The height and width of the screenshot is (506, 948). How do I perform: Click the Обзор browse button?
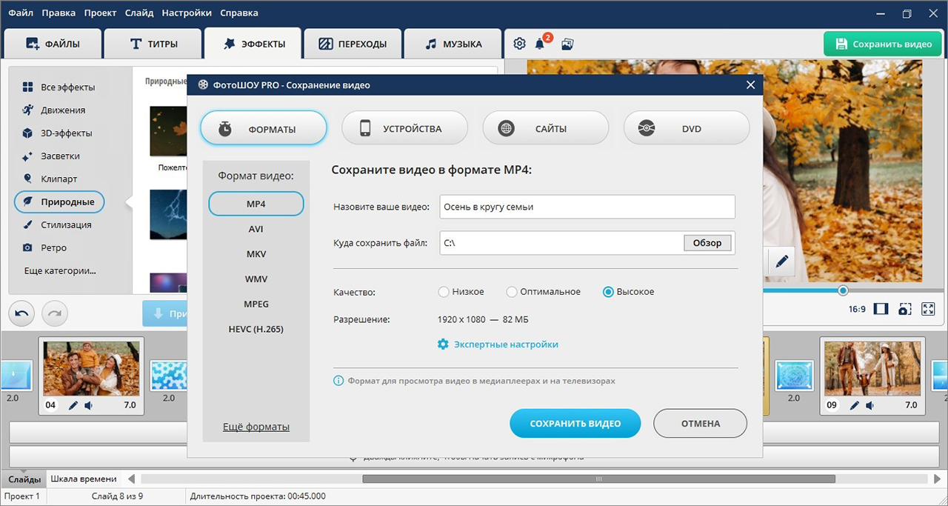point(707,243)
